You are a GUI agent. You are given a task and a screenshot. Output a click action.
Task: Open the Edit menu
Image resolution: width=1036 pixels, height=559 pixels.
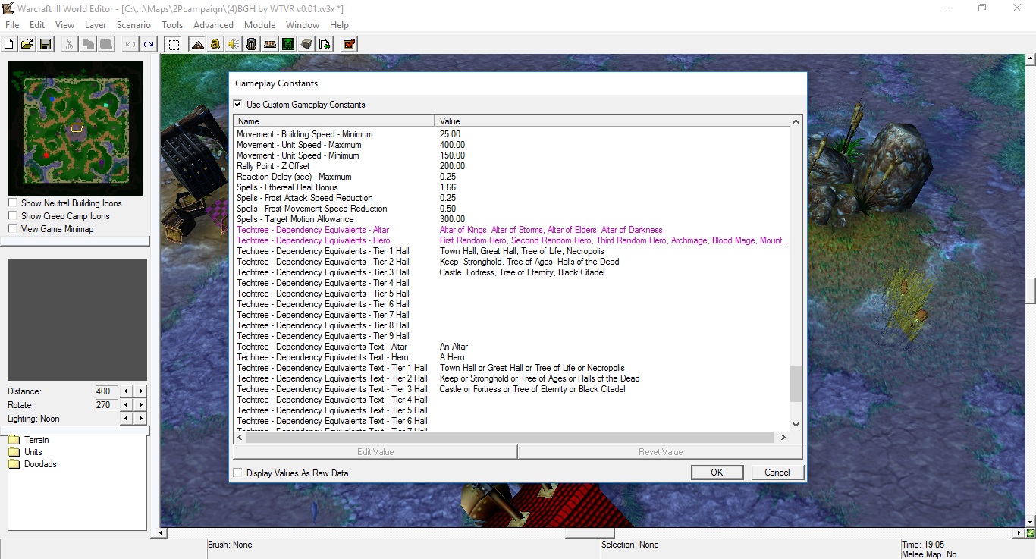pyautogui.click(x=37, y=25)
